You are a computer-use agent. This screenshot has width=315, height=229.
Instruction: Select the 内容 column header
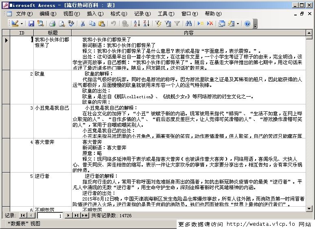tap(189, 32)
